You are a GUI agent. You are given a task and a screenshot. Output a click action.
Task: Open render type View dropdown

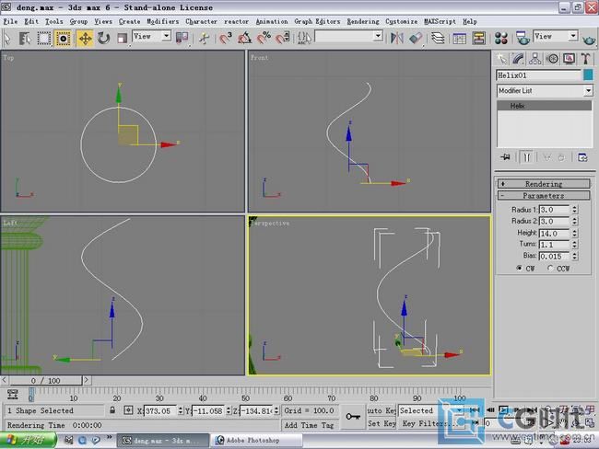click(x=555, y=37)
